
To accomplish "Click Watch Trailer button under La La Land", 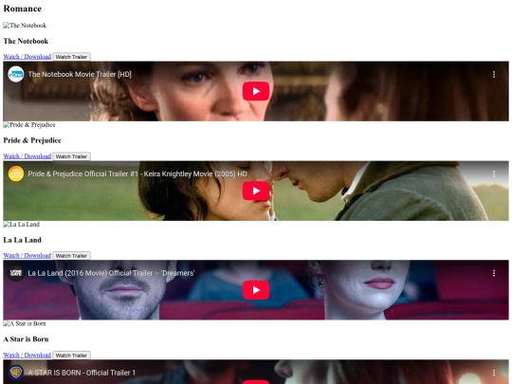I will (x=71, y=256).
